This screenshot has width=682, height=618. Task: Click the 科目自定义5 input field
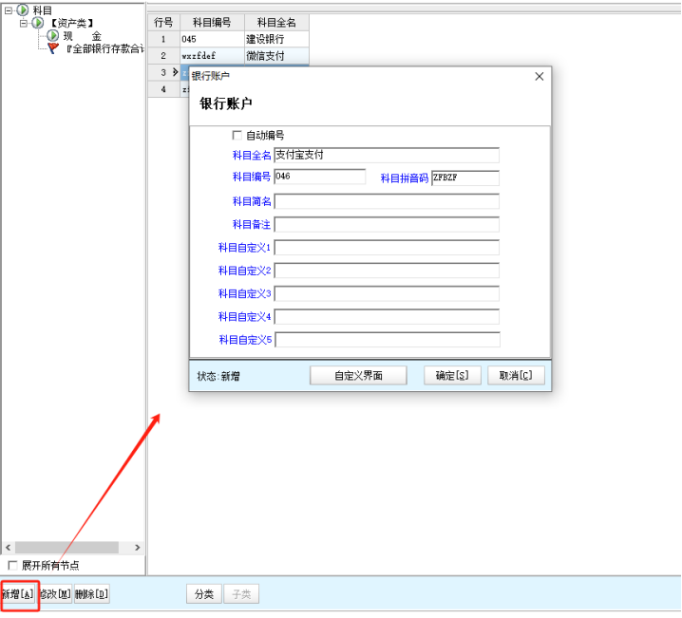[388, 340]
